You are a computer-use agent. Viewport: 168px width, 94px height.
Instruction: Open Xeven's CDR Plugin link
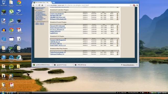pos(58,40)
